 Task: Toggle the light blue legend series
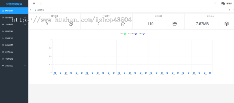(x=142, y=34)
